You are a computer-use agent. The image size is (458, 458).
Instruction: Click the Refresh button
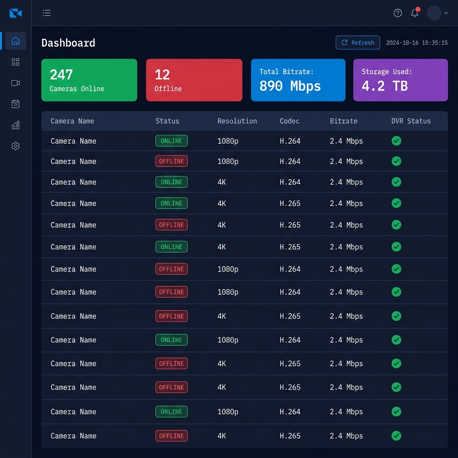[x=358, y=42]
